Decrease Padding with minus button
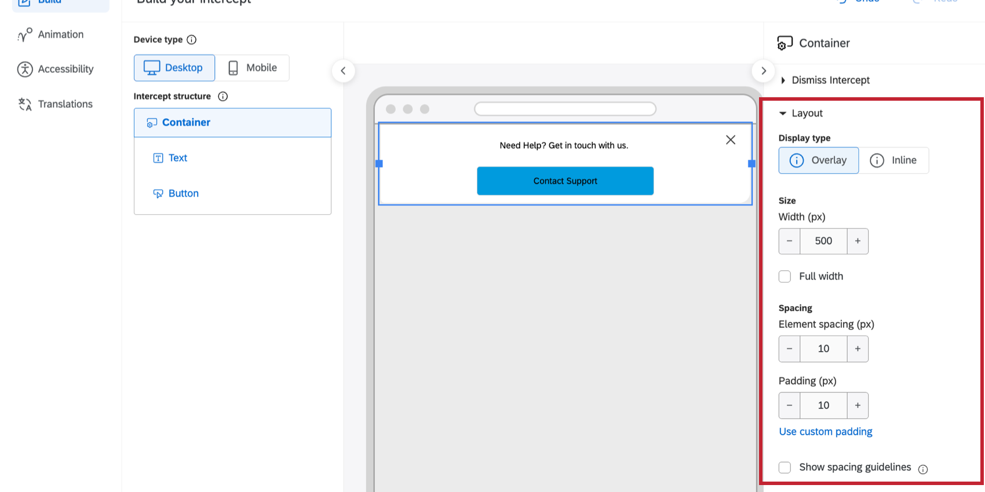The image size is (985, 492). 789,406
